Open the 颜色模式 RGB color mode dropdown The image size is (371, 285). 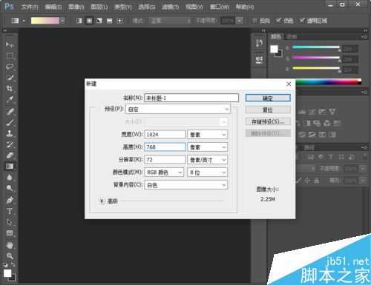tap(164, 172)
